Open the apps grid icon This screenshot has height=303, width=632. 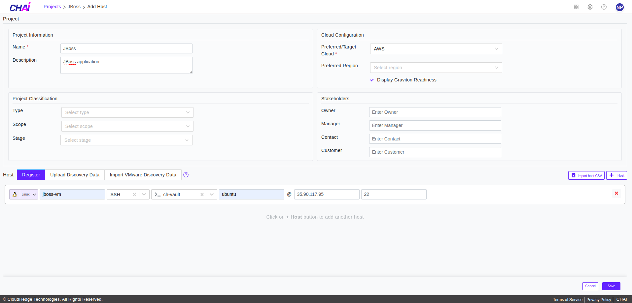(576, 7)
